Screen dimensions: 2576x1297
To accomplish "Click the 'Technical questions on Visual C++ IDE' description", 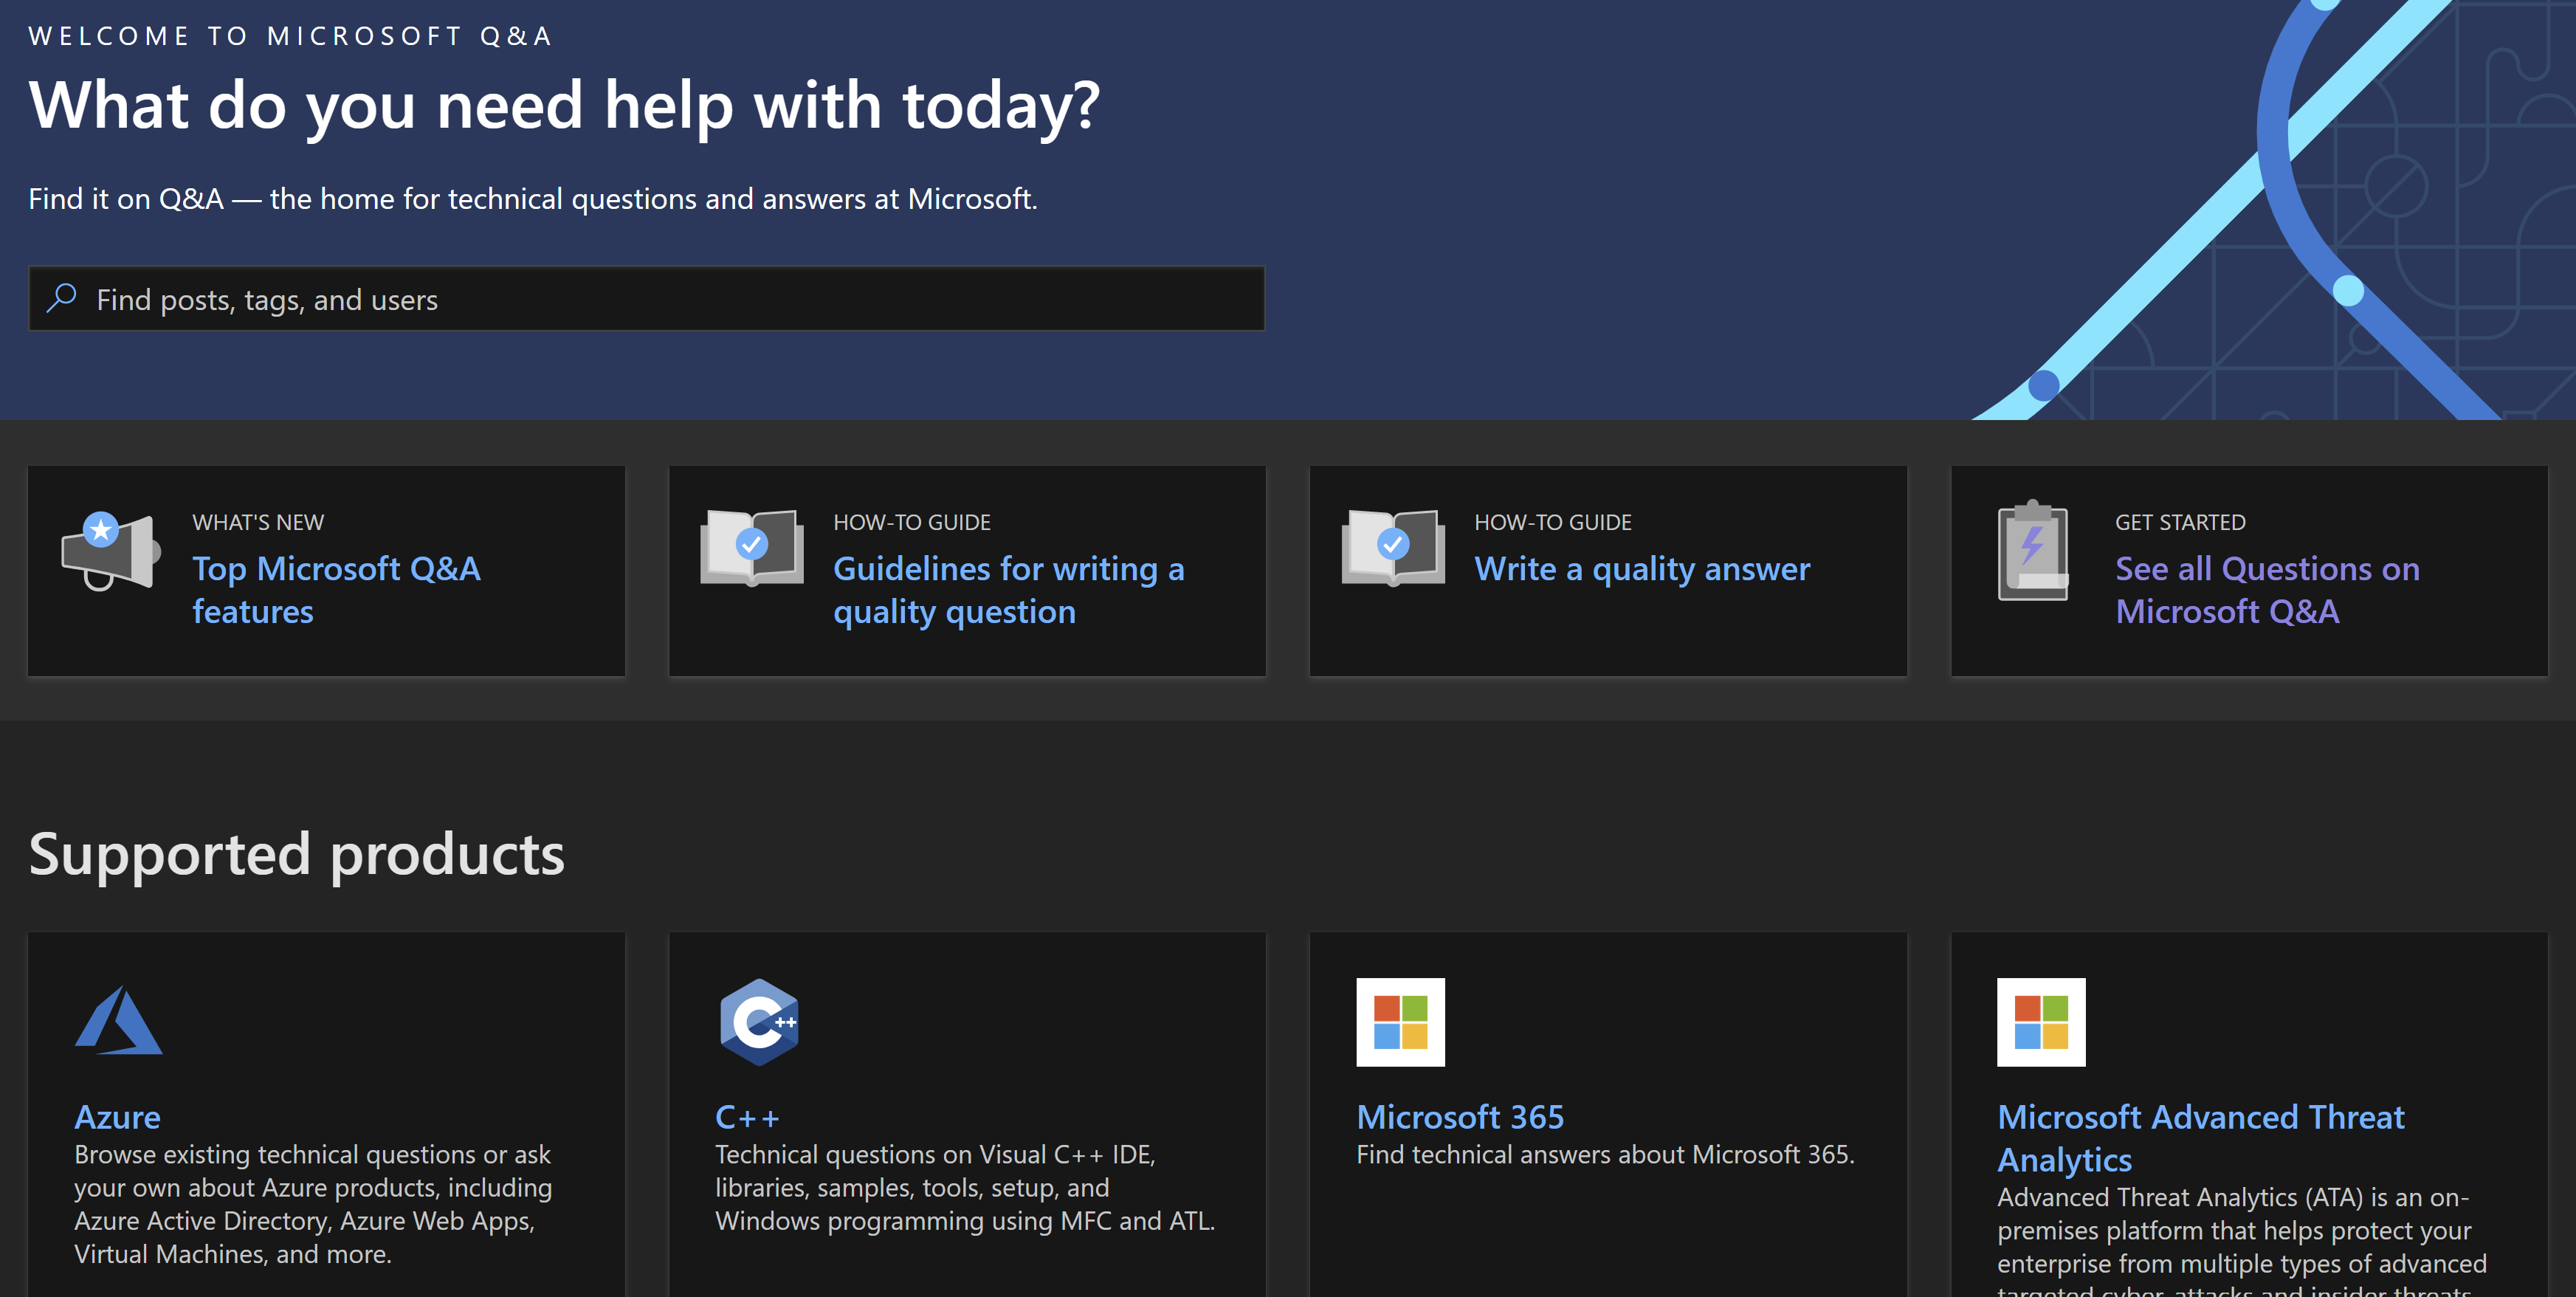I will (x=965, y=1187).
